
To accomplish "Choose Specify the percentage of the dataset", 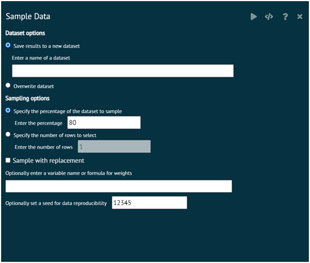I will click(8, 110).
